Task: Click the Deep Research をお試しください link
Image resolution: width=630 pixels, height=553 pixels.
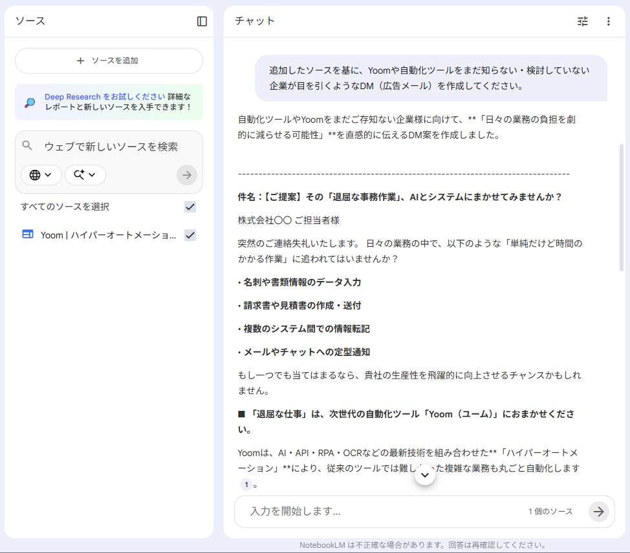Action: tap(105, 97)
